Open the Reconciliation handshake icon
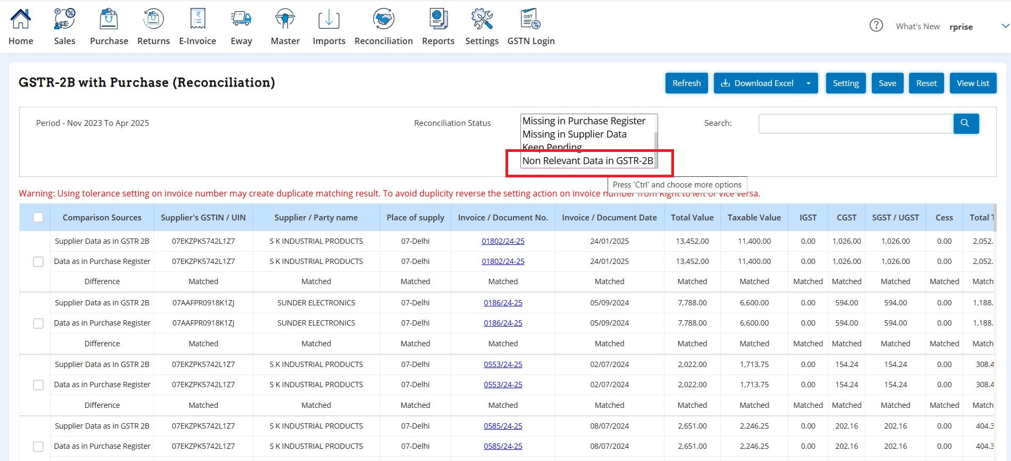 click(384, 19)
